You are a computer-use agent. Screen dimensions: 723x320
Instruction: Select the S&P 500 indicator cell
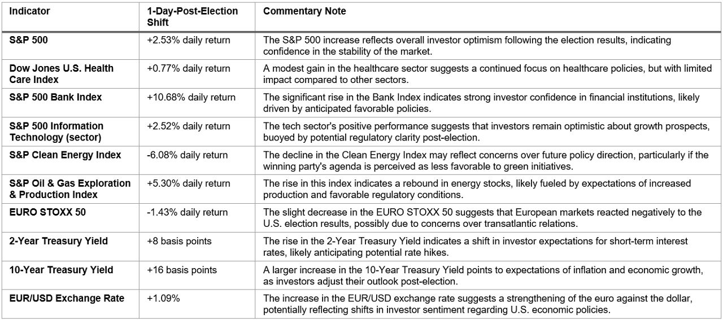[x=32, y=40]
